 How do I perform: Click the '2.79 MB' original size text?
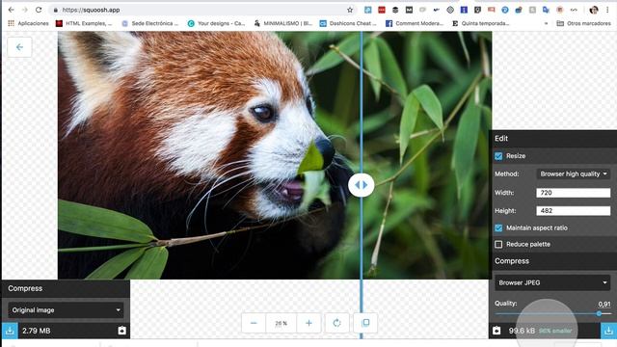click(x=37, y=331)
